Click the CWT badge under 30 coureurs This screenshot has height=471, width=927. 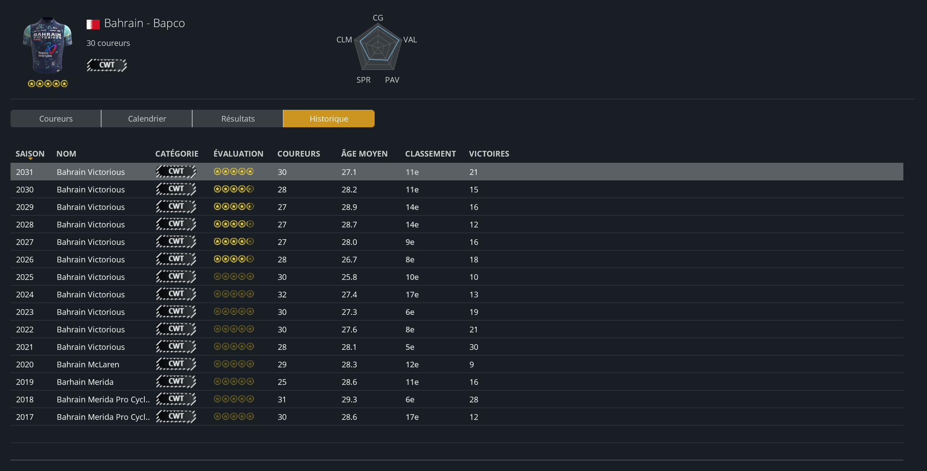point(107,65)
